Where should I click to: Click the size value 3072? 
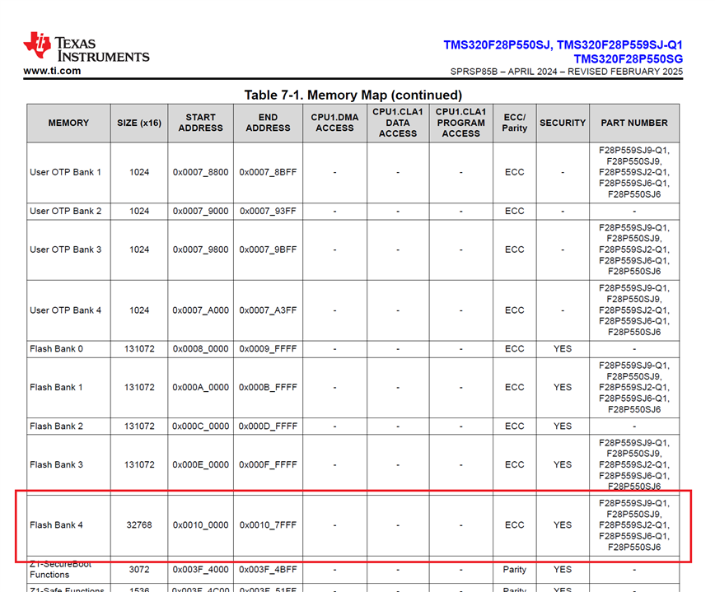coord(139,570)
